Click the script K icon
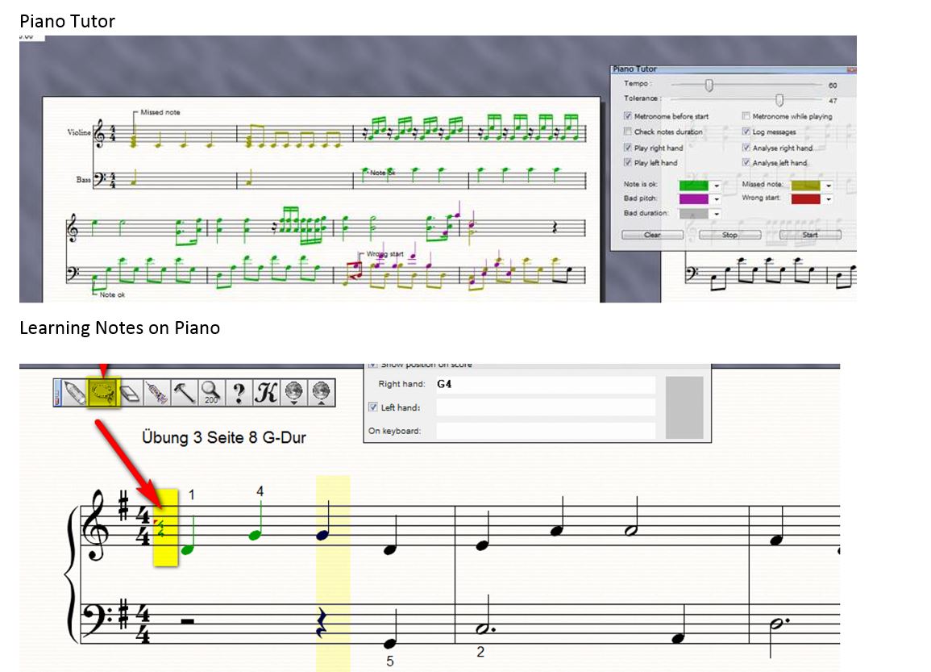Viewport: 931px width, 672px height. coord(266,393)
